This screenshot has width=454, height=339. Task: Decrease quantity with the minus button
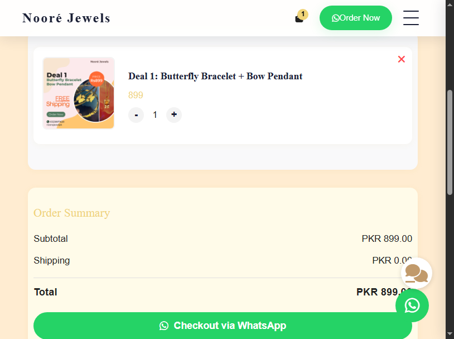pyautogui.click(x=136, y=115)
